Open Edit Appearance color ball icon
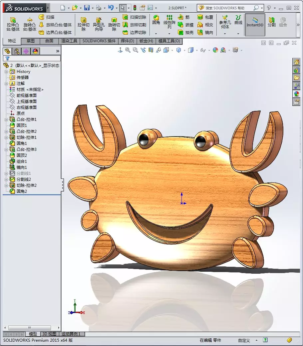 coord(215,50)
